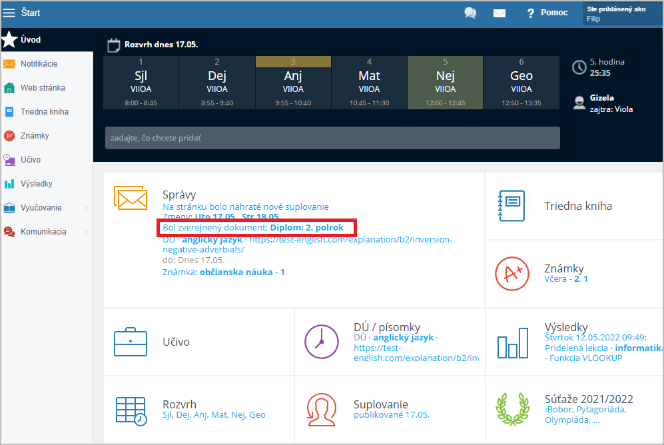Open the Rozvrh timetable grid icon
Image resolution: width=664 pixels, height=445 pixels.
click(131, 411)
